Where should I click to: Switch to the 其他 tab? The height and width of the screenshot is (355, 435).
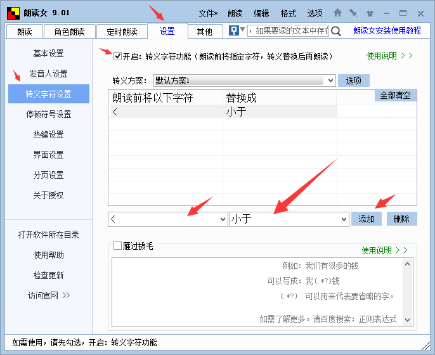(205, 32)
